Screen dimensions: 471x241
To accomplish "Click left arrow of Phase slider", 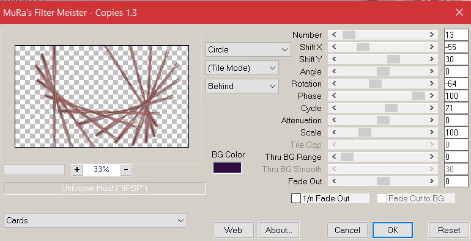I will (334, 96).
